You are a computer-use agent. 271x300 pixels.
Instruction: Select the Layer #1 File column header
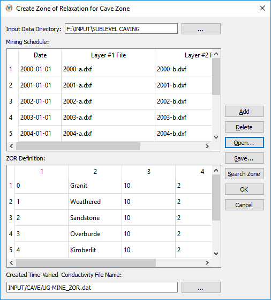(108, 55)
